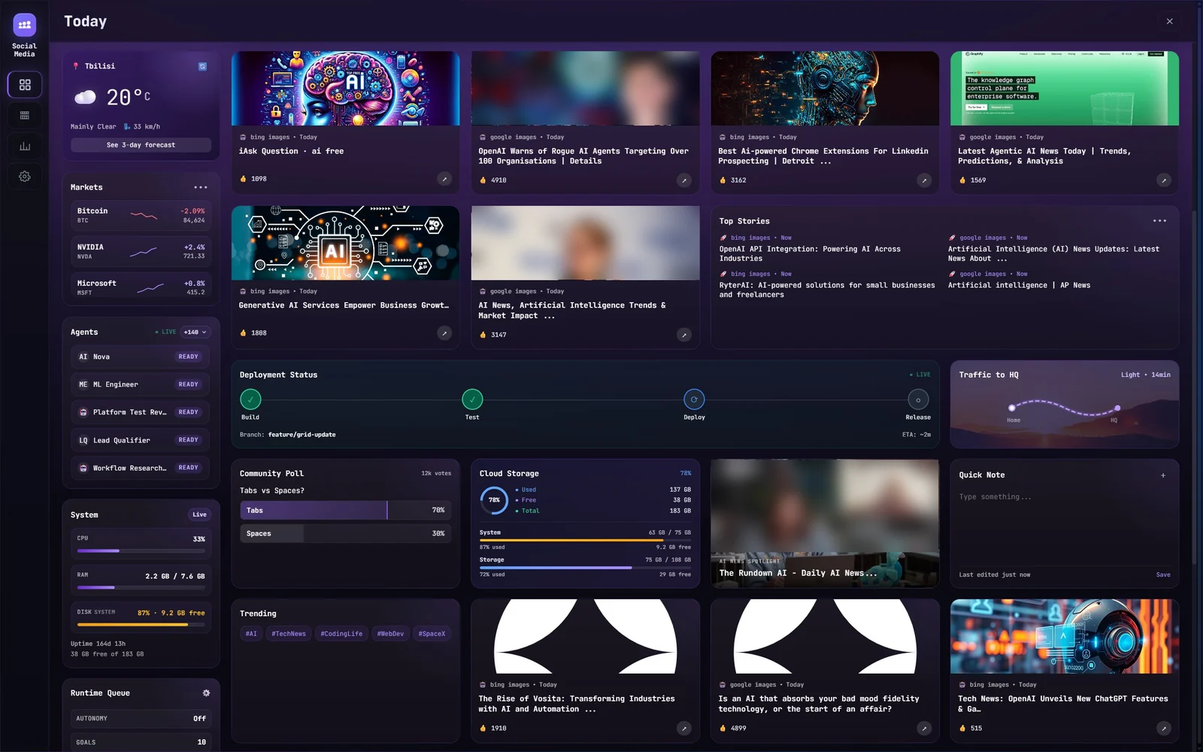This screenshot has width=1203, height=752.
Task: Refresh the Tbilisi weather card
Action: [x=202, y=66]
